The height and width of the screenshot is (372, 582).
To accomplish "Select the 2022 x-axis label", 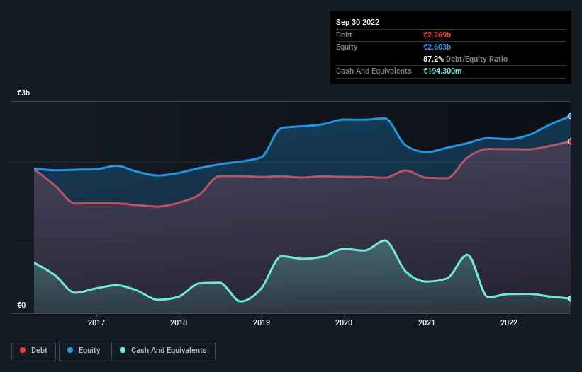I will point(509,322).
